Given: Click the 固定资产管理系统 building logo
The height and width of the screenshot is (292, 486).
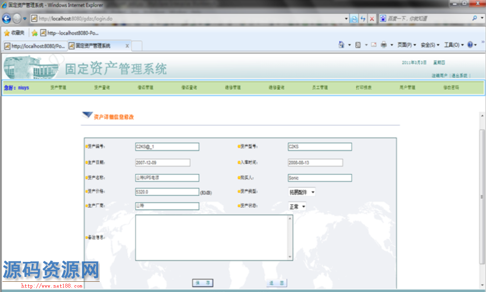Looking at the screenshot, I should (x=31, y=67).
